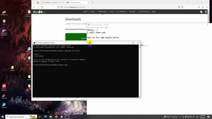Click the taskbar search box

coord(21,117)
